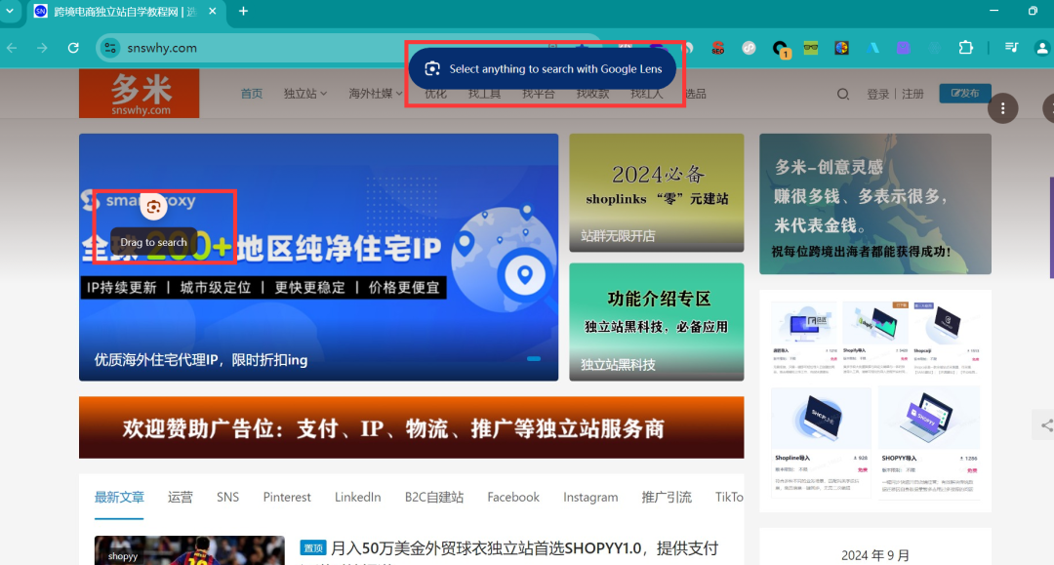This screenshot has height=565, width=1054.
Task: Open the round dark floating action menu button
Action: [x=1003, y=108]
